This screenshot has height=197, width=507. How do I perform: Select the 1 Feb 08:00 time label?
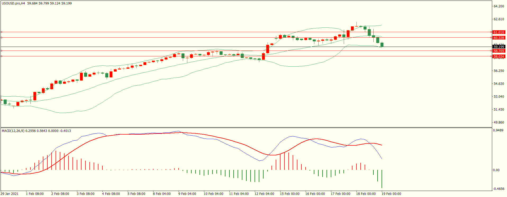(35, 194)
